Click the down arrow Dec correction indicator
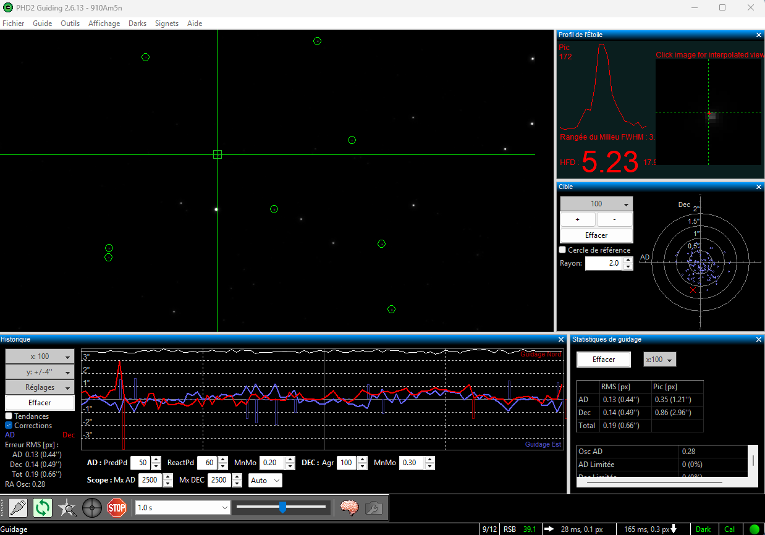The width and height of the screenshot is (765, 535). [x=674, y=529]
